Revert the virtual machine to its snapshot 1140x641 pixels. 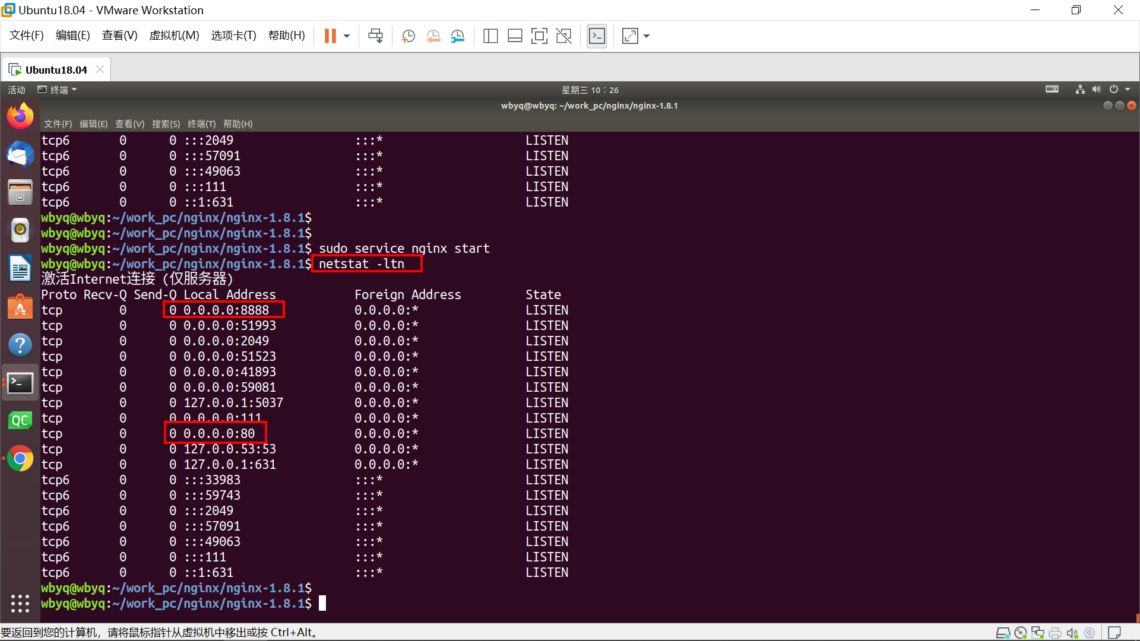pos(433,36)
